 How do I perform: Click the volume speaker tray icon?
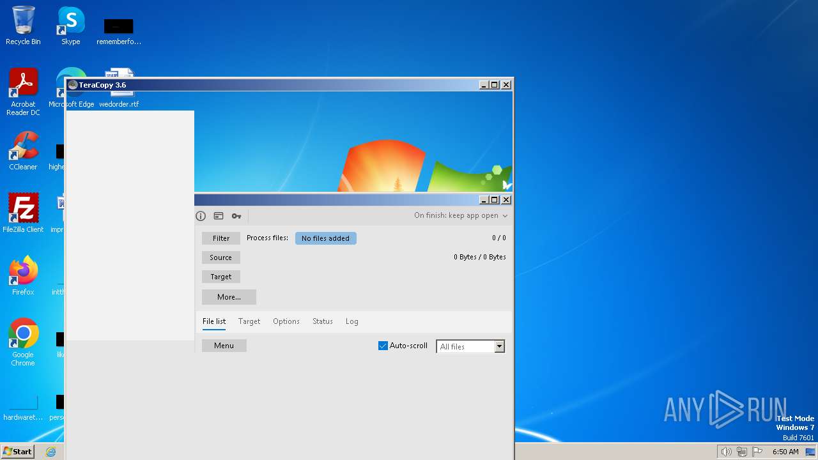726,452
